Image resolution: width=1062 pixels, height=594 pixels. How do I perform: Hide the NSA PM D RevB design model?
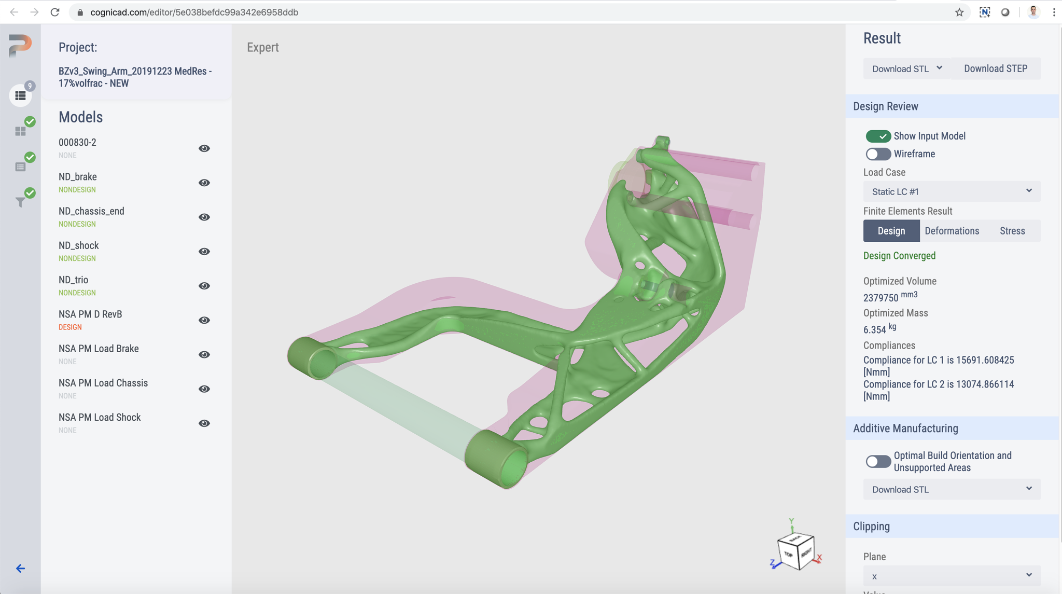tap(204, 320)
